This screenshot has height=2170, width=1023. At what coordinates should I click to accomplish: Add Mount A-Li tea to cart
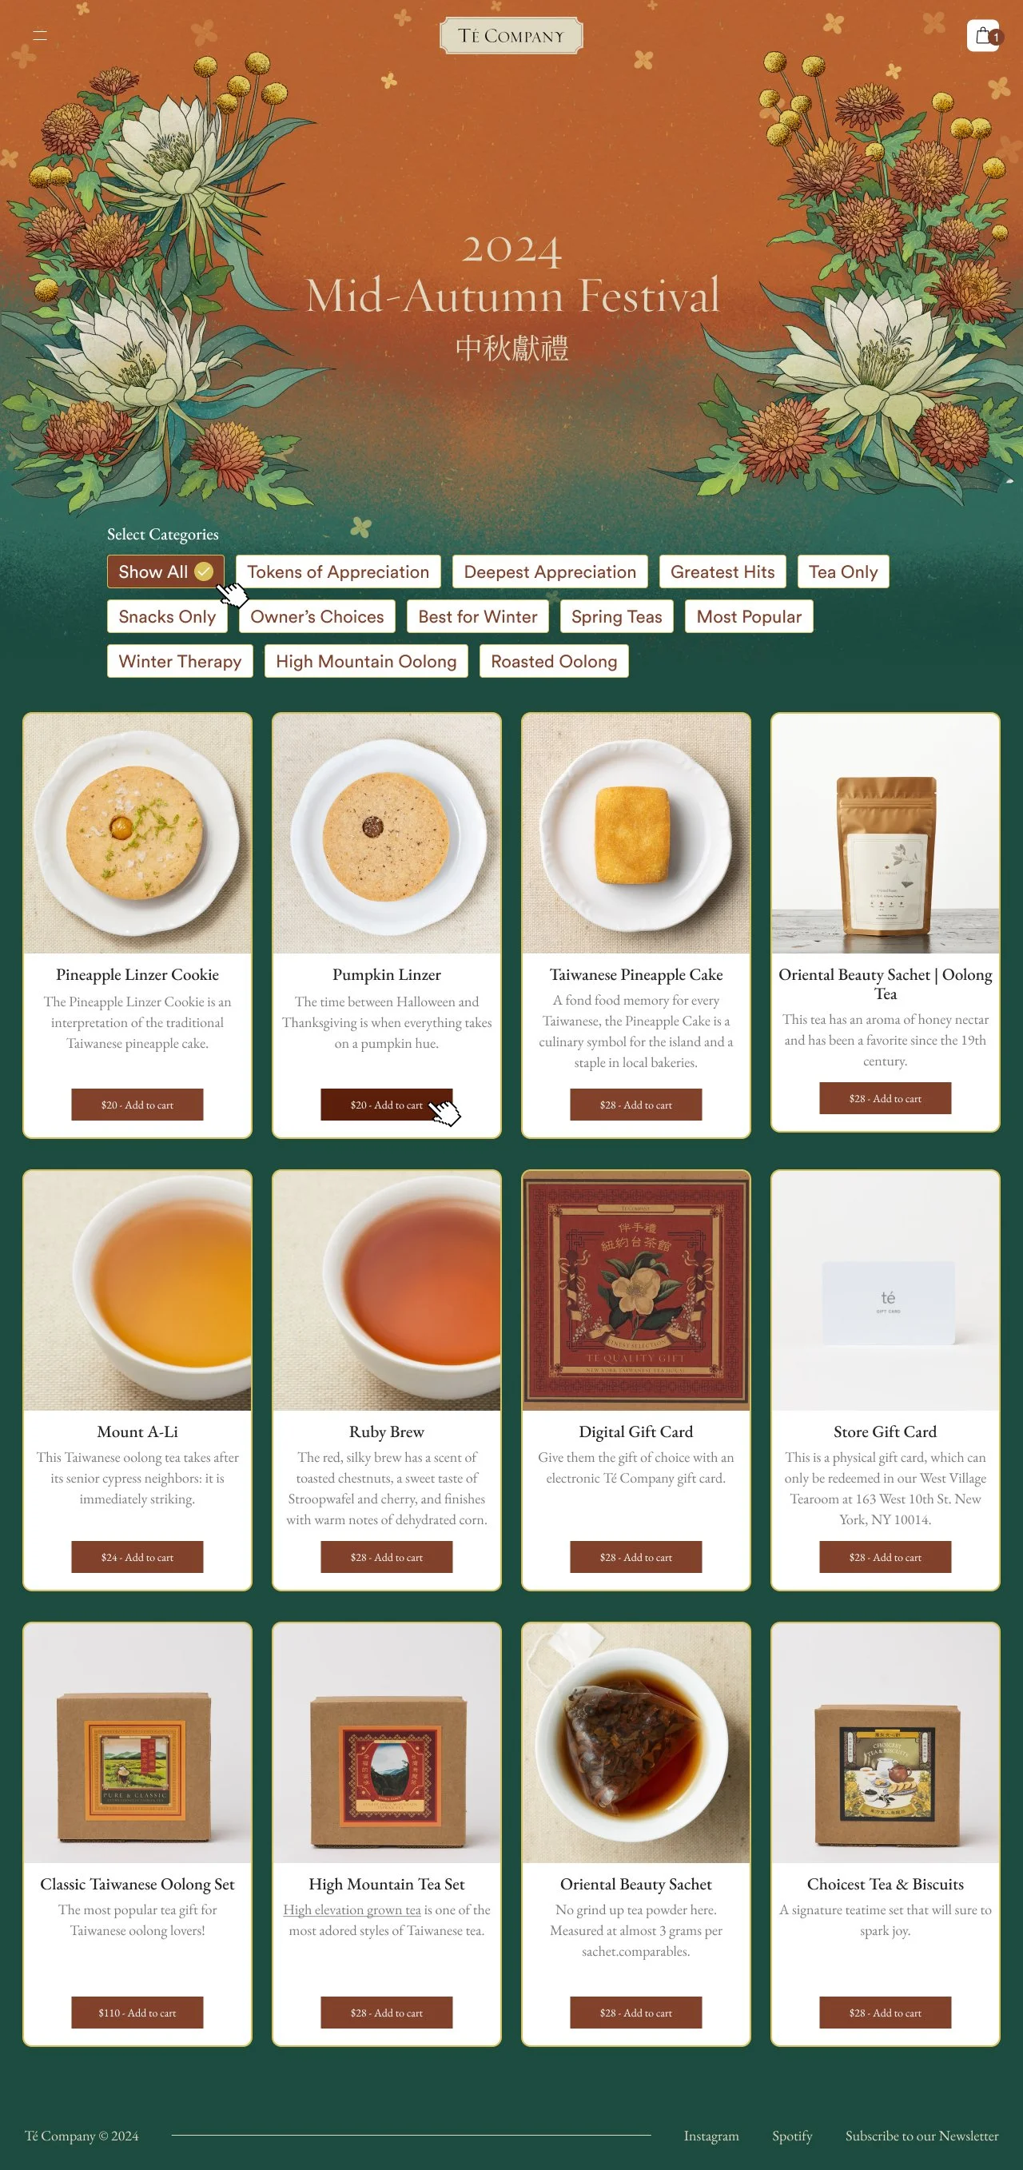coord(137,1558)
